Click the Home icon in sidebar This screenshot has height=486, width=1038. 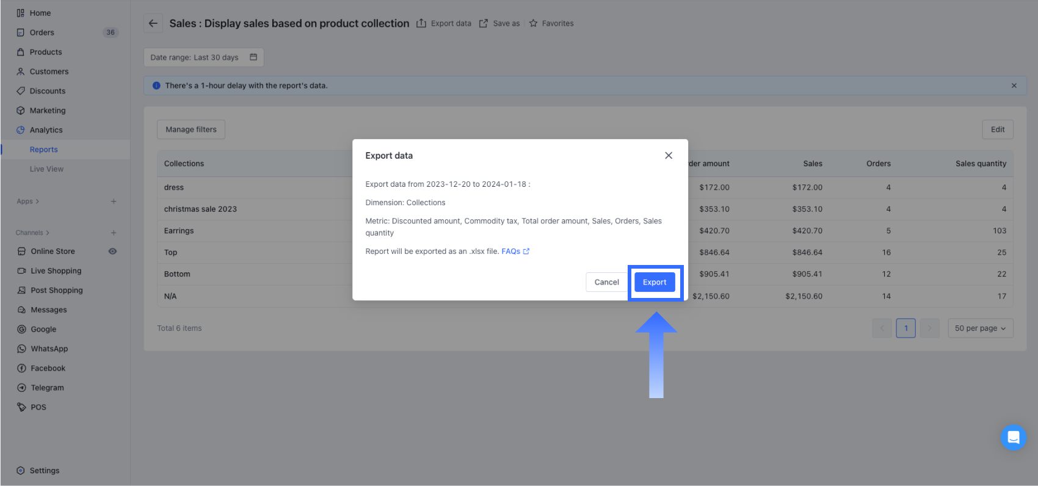(x=21, y=13)
